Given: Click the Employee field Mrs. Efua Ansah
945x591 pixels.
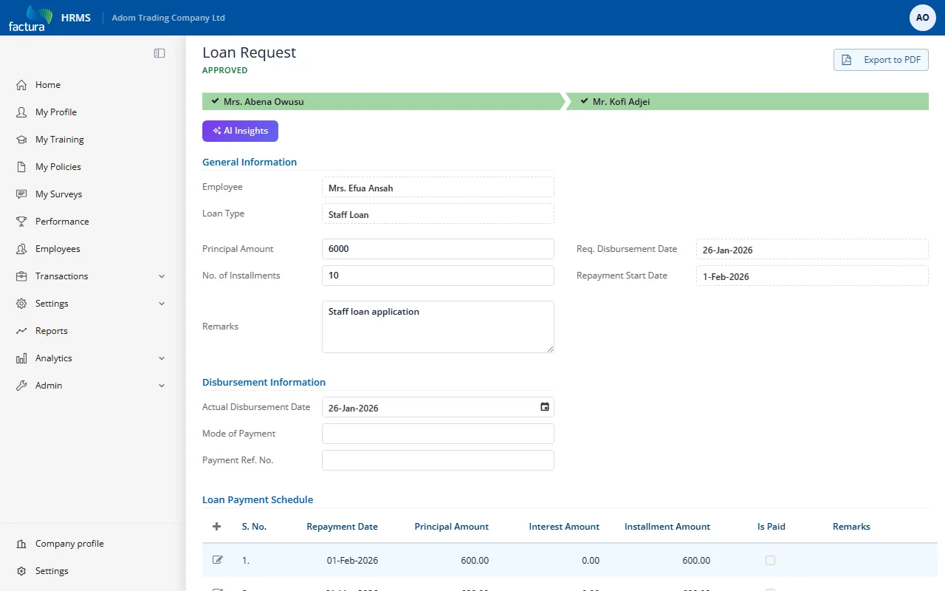Looking at the screenshot, I should pos(438,187).
